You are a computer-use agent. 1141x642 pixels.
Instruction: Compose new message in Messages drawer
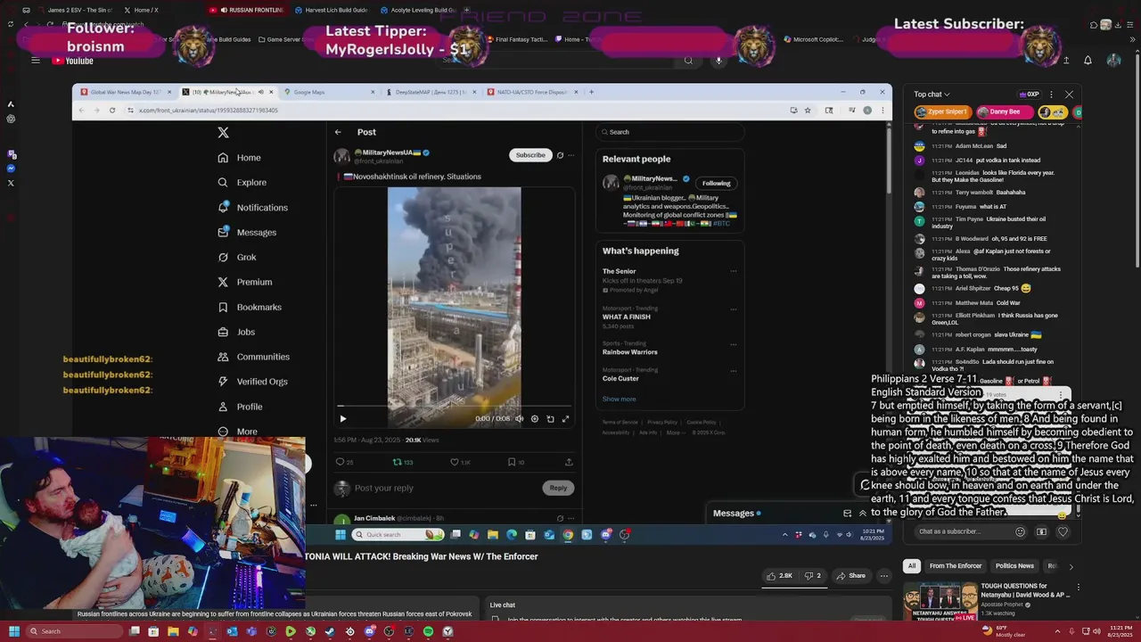pyautogui.click(x=847, y=514)
